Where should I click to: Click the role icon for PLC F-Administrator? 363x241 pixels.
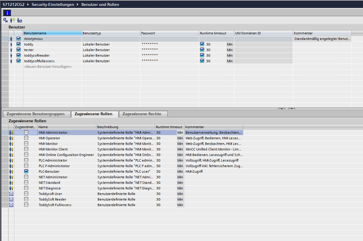[11, 166]
